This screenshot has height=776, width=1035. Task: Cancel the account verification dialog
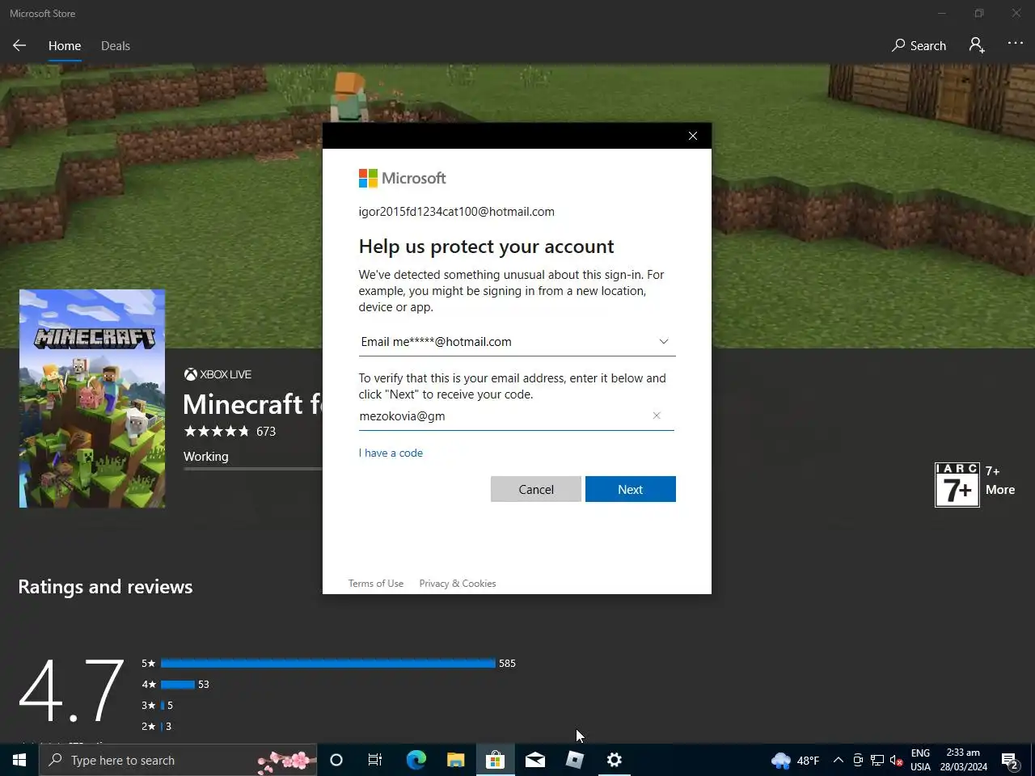(536, 489)
